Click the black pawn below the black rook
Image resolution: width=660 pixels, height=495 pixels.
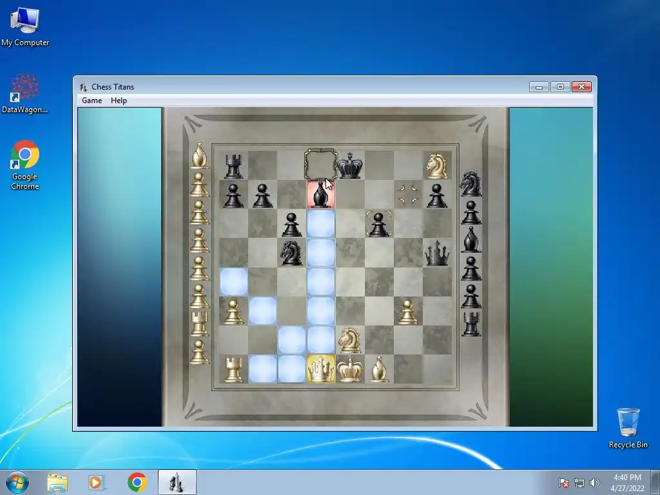coord(233,195)
